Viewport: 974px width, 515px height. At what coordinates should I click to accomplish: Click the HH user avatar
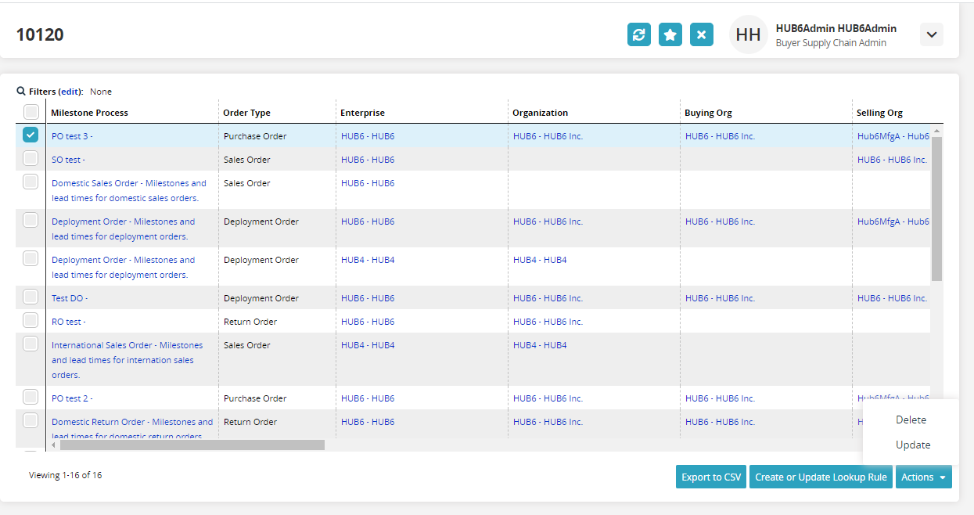tap(748, 34)
